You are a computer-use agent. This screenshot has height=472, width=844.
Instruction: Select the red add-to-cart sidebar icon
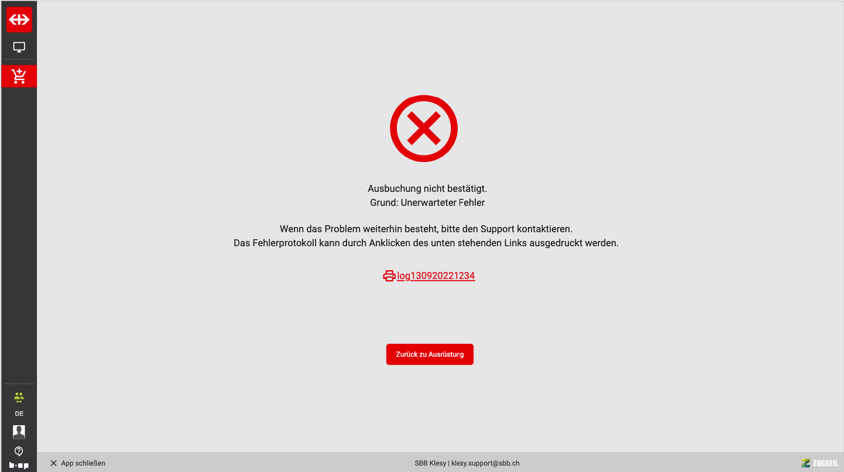click(x=19, y=76)
